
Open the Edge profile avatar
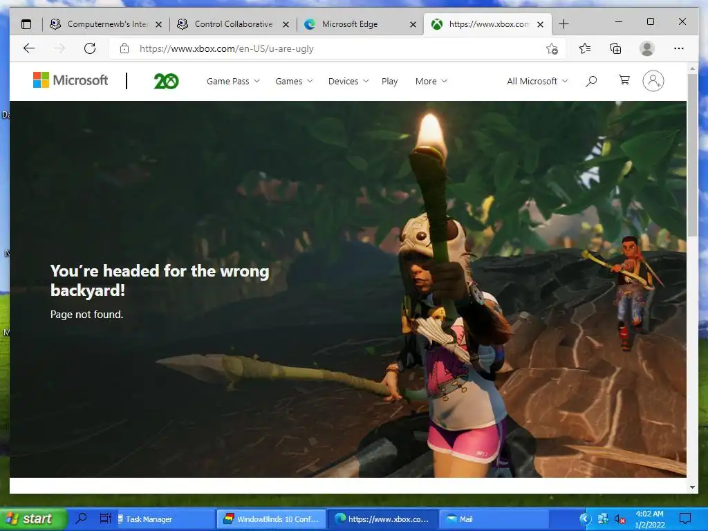click(647, 48)
